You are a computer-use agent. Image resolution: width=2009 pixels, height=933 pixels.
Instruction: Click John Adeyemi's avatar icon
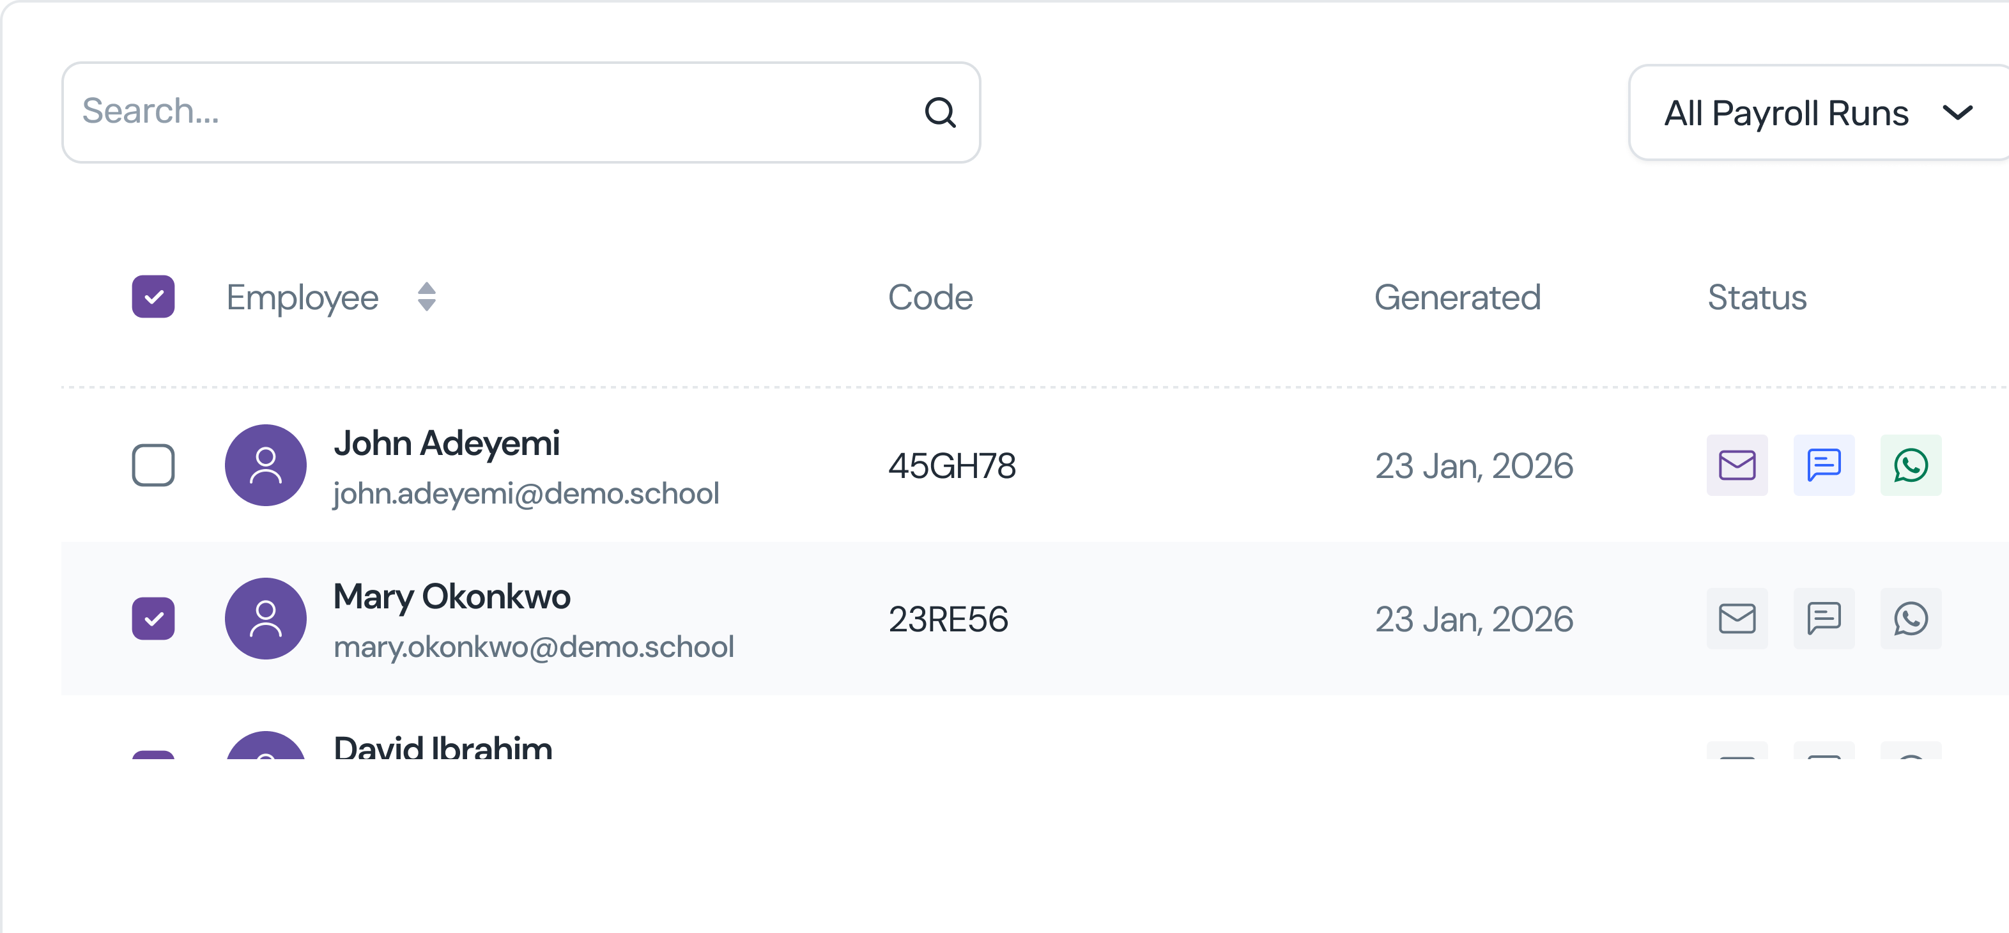coord(265,465)
